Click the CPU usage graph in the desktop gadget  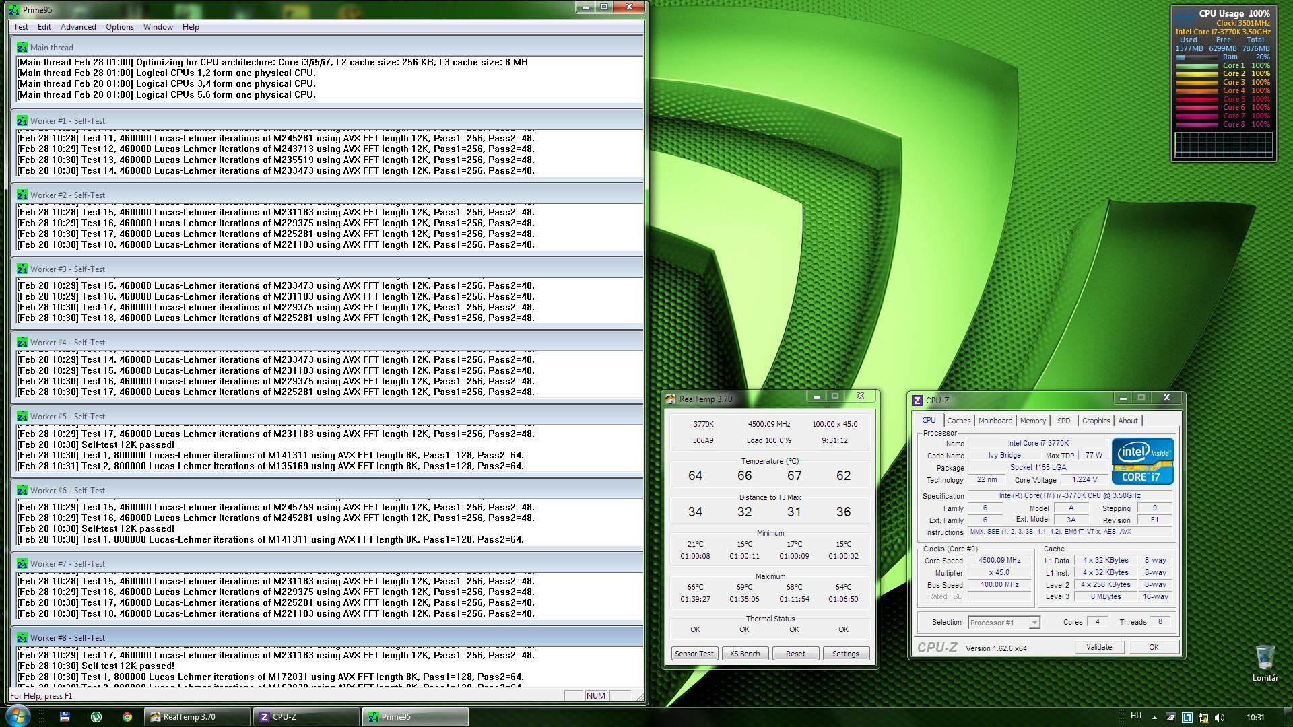1224,145
